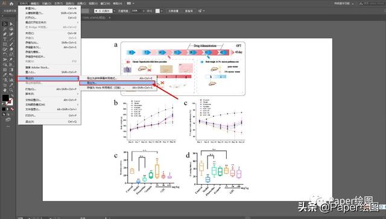Image resolution: width=386 pixels, height=219 pixels.
Task: Choose Save As entry with Shift+Ctrl+S
Action: [x=49, y=43]
